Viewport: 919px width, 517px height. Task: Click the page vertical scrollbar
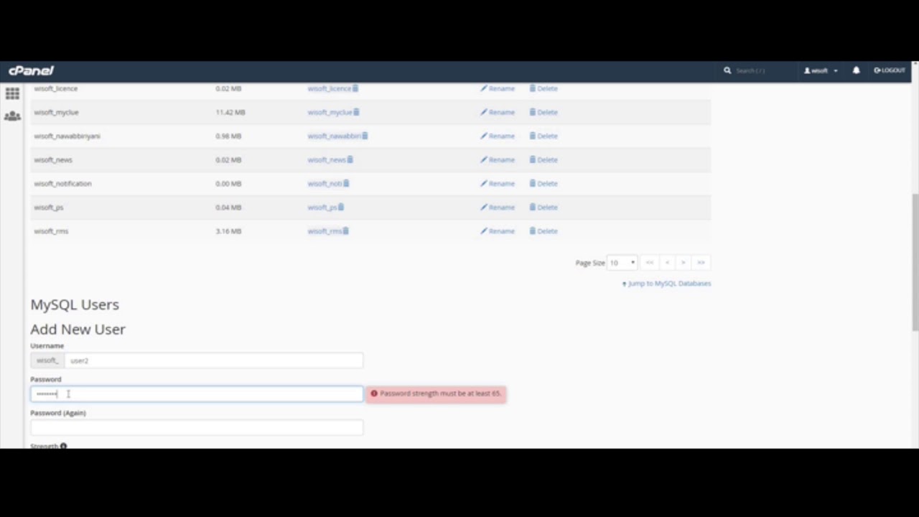tap(915, 262)
